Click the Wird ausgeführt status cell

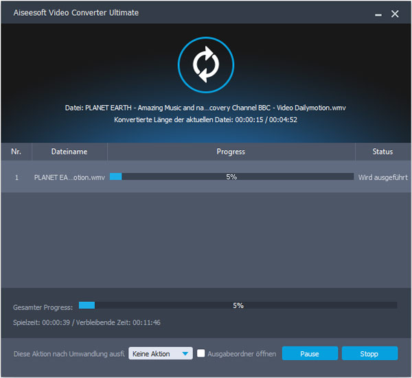pos(383,177)
